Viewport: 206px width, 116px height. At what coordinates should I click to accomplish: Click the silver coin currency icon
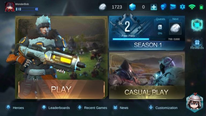coord(102,7)
